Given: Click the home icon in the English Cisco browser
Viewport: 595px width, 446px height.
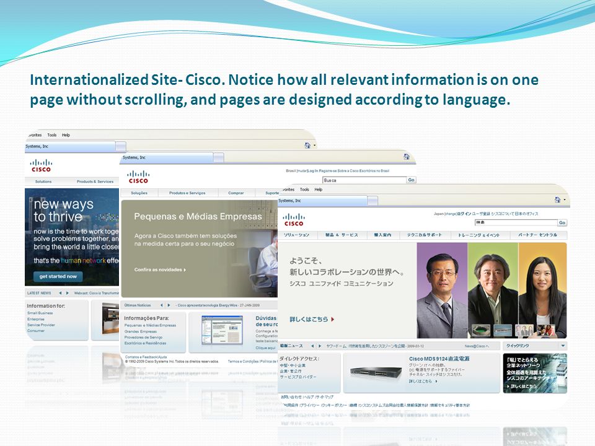Looking at the screenshot, I should coord(307,145).
